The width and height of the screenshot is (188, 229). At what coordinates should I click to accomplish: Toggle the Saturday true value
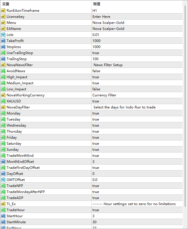pos(96,144)
